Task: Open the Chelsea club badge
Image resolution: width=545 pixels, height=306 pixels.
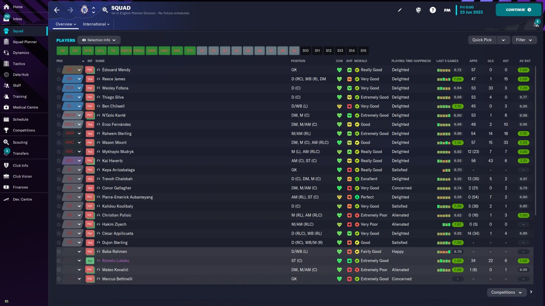Action: coord(84,9)
